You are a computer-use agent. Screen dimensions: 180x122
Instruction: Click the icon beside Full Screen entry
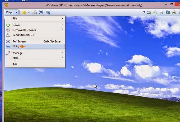point(8,41)
